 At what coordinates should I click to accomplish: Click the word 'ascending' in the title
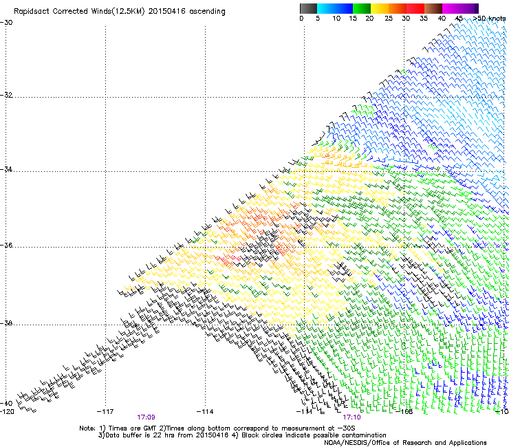[x=207, y=12]
